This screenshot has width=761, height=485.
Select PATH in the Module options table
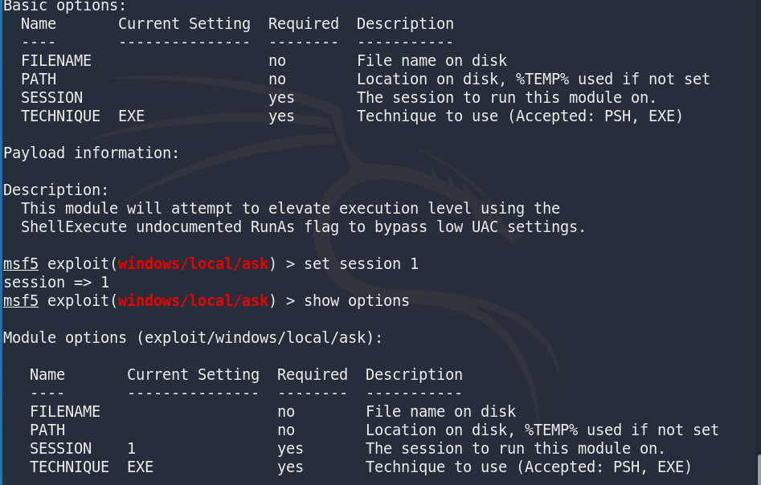tap(47, 430)
